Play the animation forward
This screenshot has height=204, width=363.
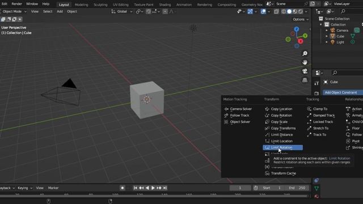pos(153,188)
